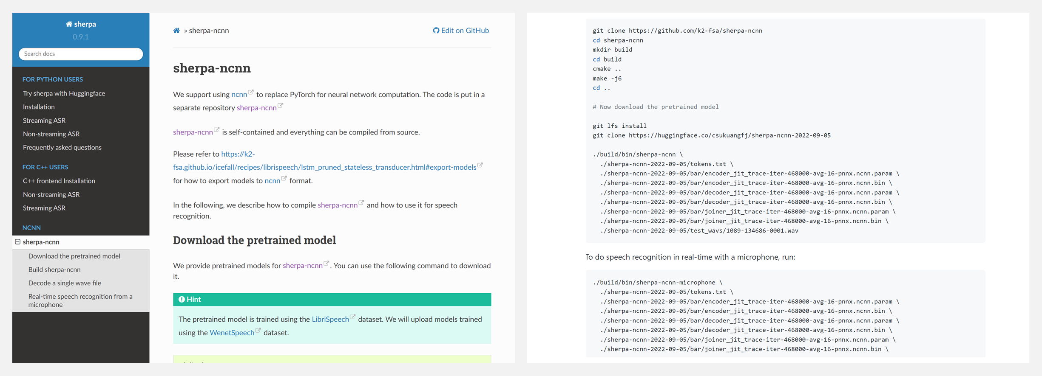Open Frequently asked questions sidebar item
This screenshot has height=376, width=1042.
[x=62, y=147]
